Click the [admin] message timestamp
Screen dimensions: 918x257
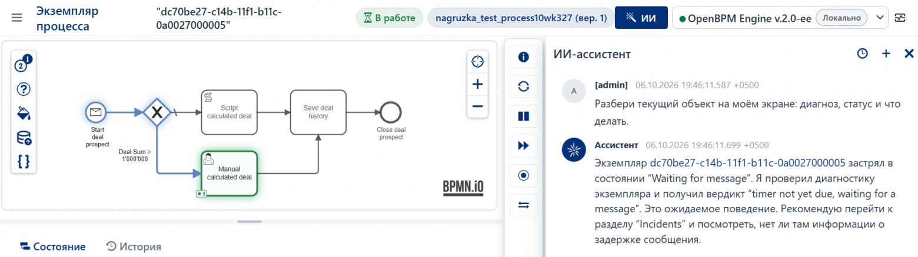pos(697,85)
